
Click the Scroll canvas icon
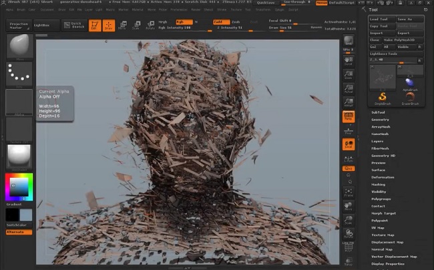pos(348,61)
